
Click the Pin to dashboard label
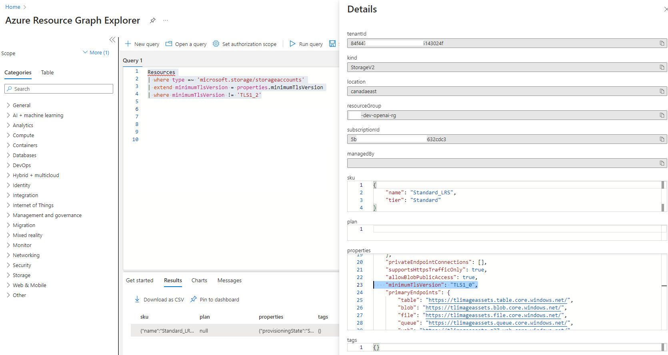coord(220,299)
